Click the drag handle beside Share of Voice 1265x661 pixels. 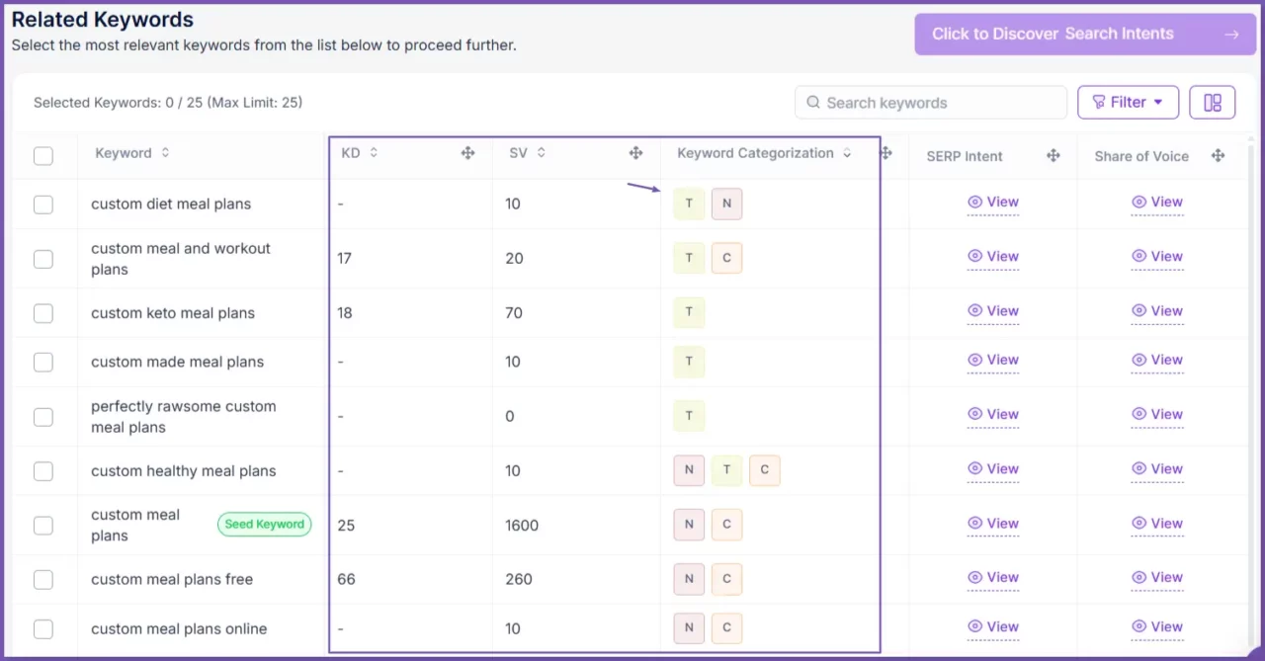(1219, 156)
